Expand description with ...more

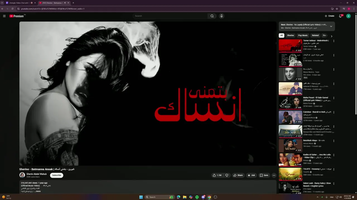pyautogui.click(x=38, y=191)
